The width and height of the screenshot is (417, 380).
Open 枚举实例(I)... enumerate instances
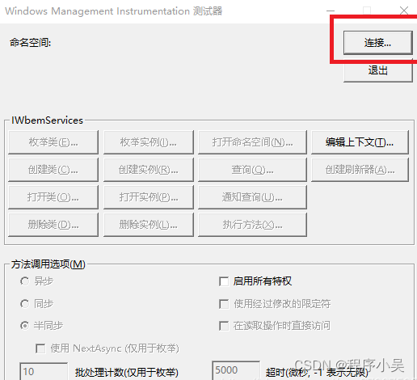149,142
